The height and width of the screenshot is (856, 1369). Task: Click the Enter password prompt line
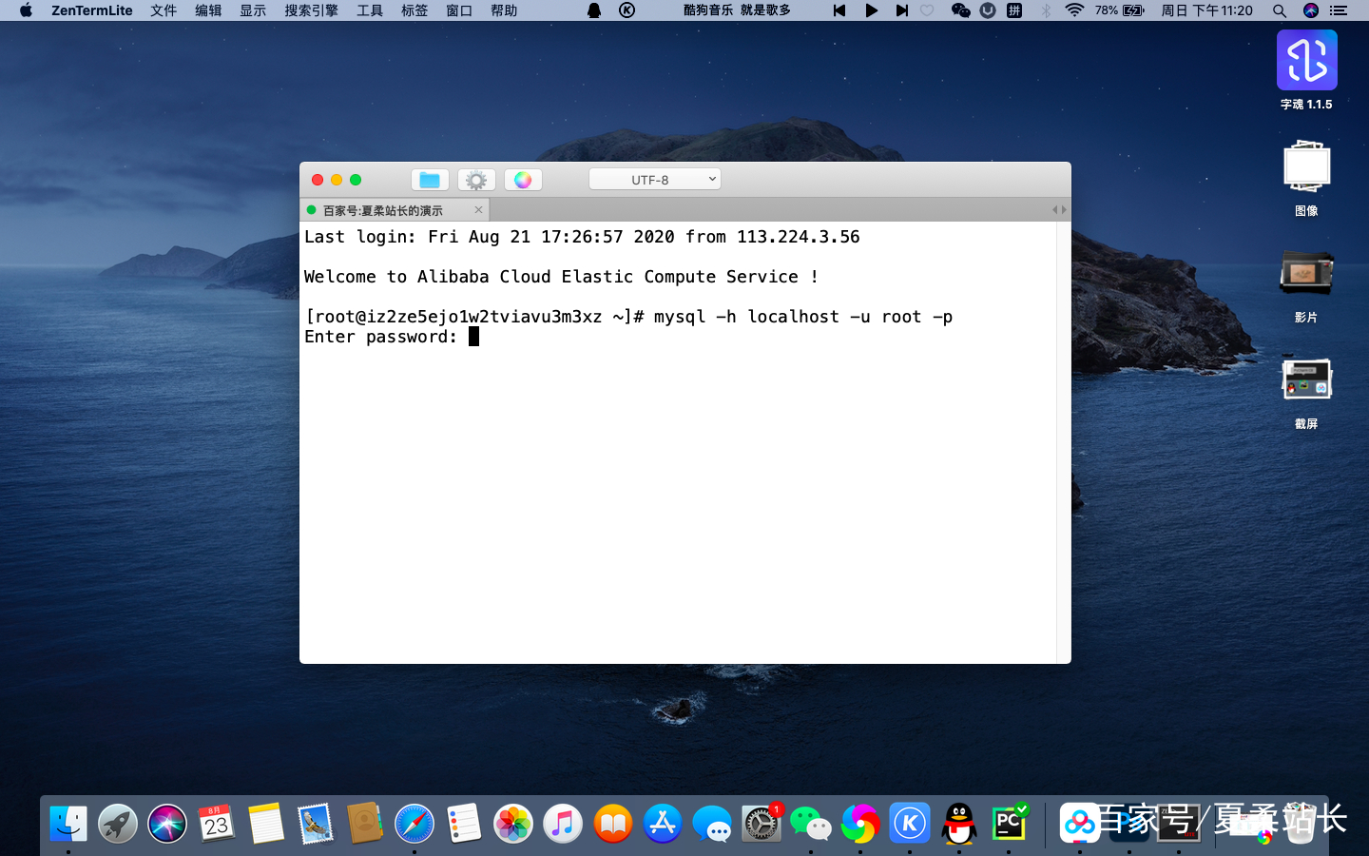[392, 337]
